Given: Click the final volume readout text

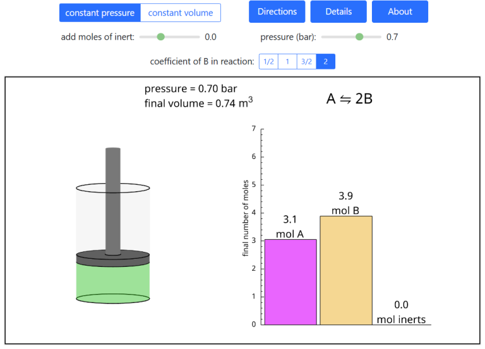Looking at the screenshot, I should pos(199,104).
